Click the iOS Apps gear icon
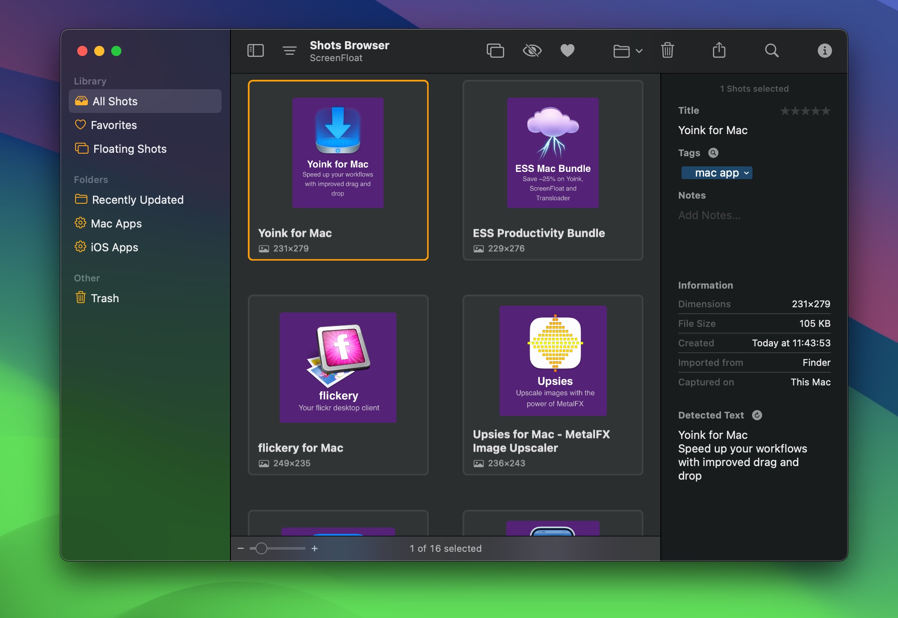The height and width of the screenshot is (618, 898). click(x=80, y=247)
